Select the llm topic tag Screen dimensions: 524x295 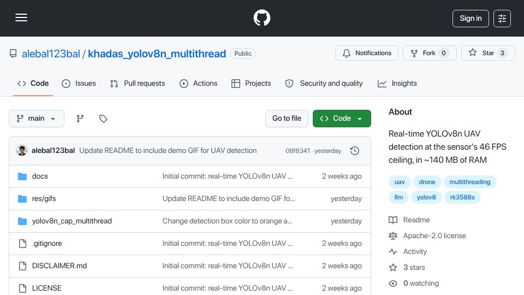[x=398, y=197]
